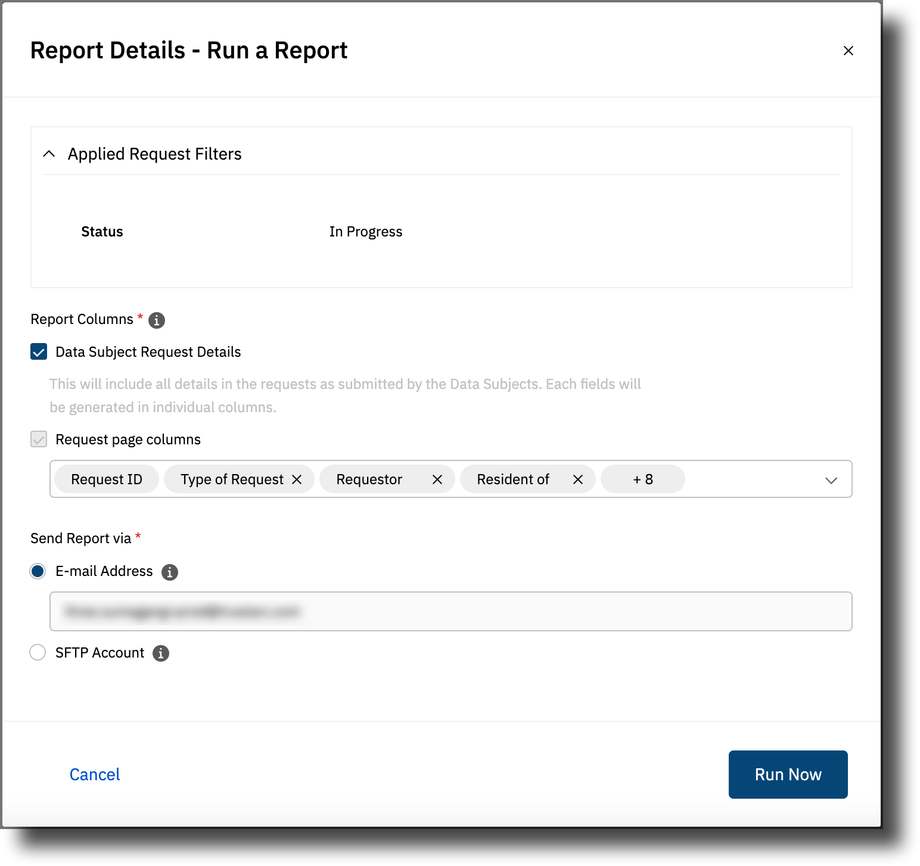The height and width of the screenshot is (866, 920).
Task: Collapse the Applied Request Filters section
Action: click(49, 154)
